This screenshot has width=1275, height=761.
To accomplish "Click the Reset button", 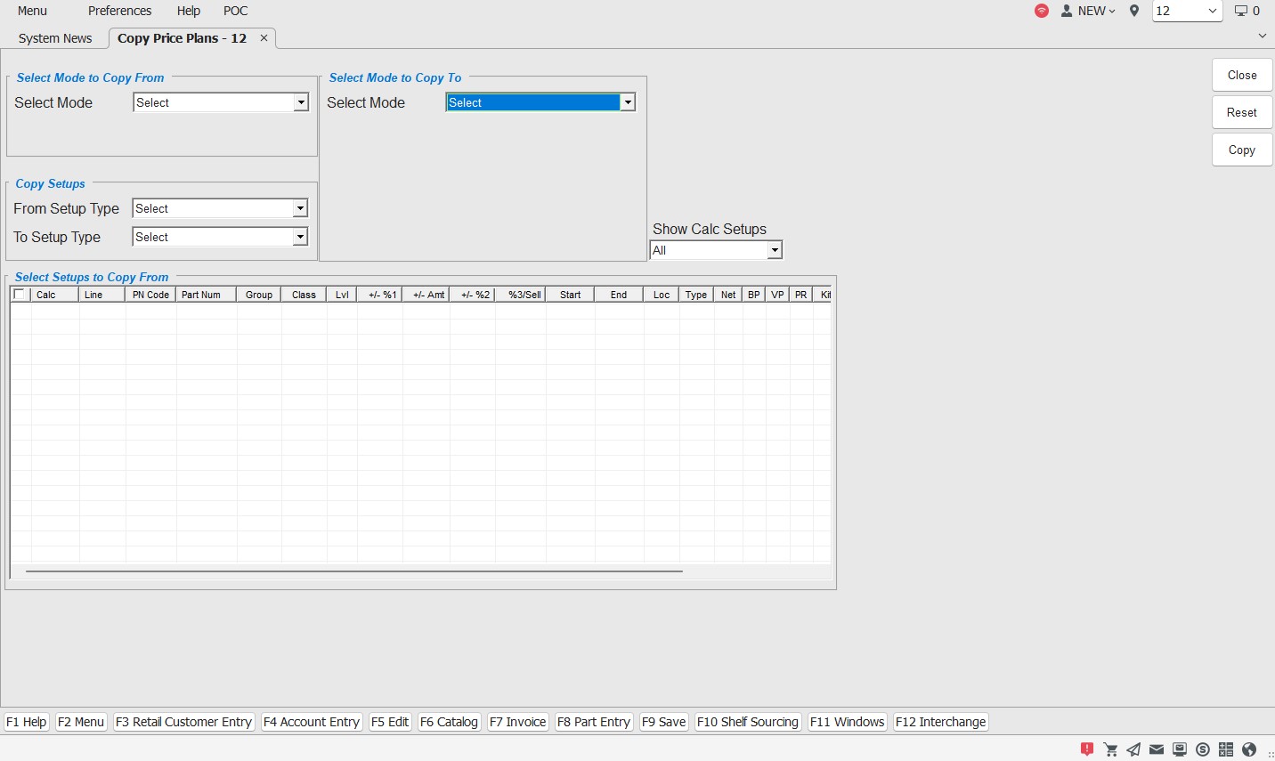I will [x=1241, y=112].
